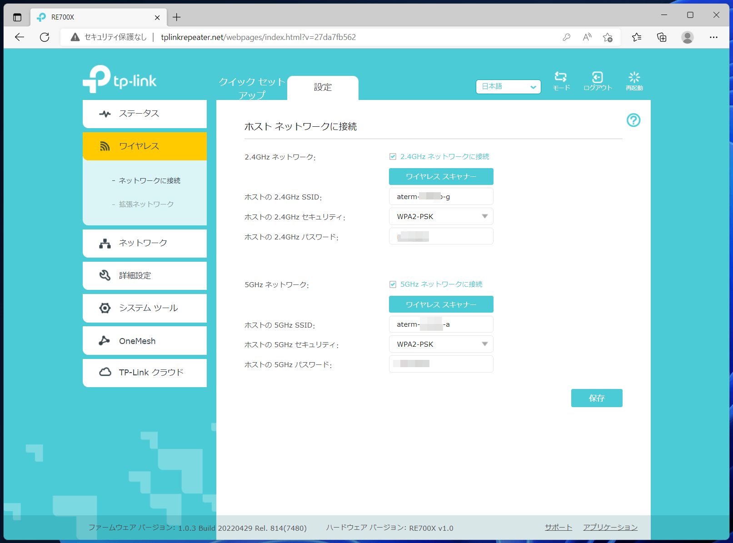Click the 保存 save button

[x=596, y=398]
